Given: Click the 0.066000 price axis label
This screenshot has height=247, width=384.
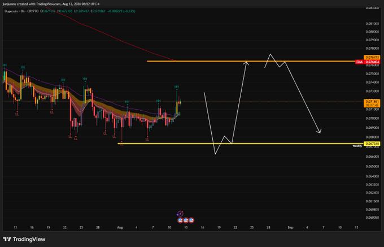Looking at the screenshot, I should (372, 157).
